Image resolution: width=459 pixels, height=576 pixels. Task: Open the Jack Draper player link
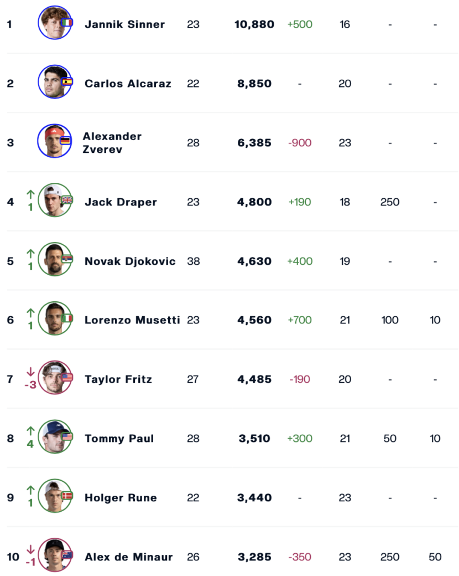click(121, 202)
